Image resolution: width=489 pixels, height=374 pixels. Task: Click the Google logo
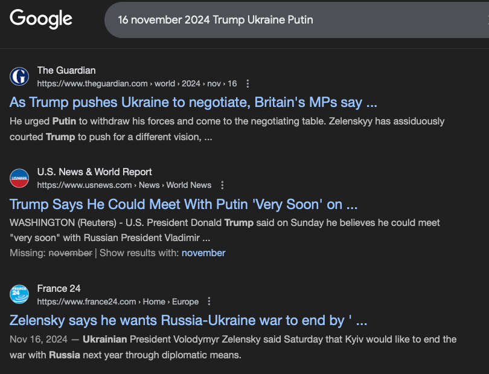click(41, 19)
